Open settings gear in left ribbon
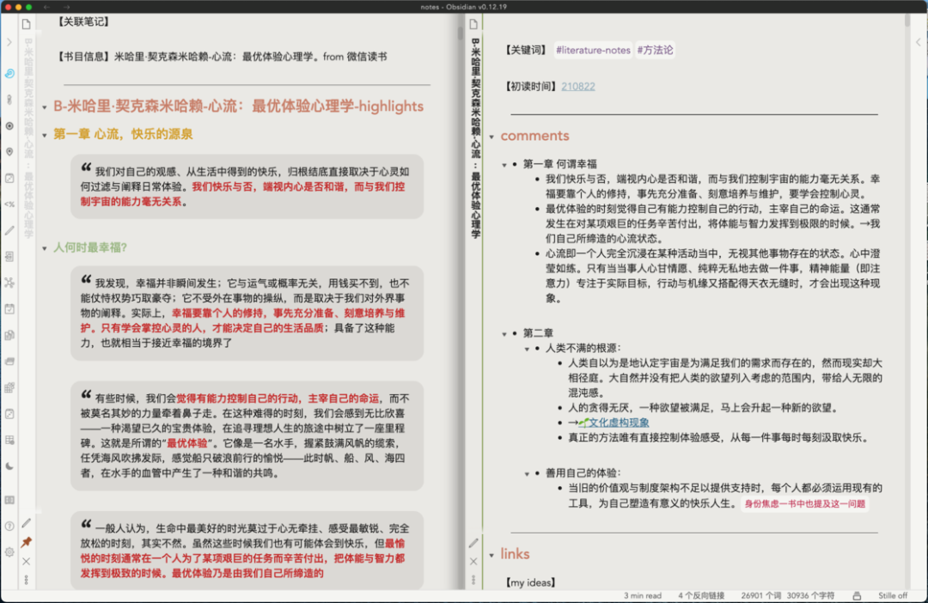 [9, 551]
